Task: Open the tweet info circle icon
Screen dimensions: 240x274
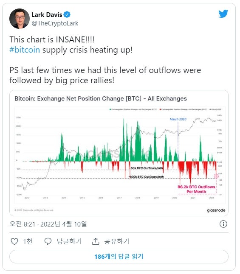Action: pos(223,224)
